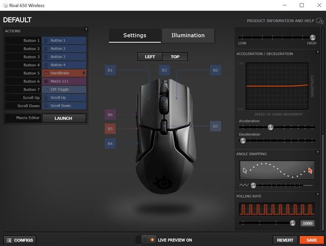
Task: Save the configuration with SAVE
Action: point(312,240)
